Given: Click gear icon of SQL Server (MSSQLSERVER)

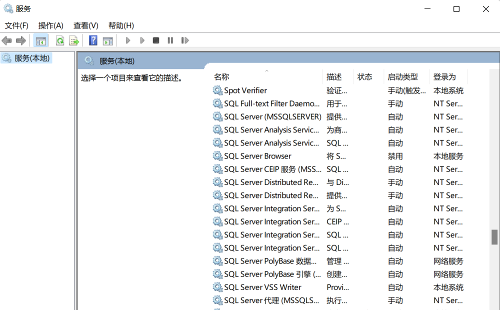Looking at the screenshot, I should pyautogui.click(x=218, y=116).
